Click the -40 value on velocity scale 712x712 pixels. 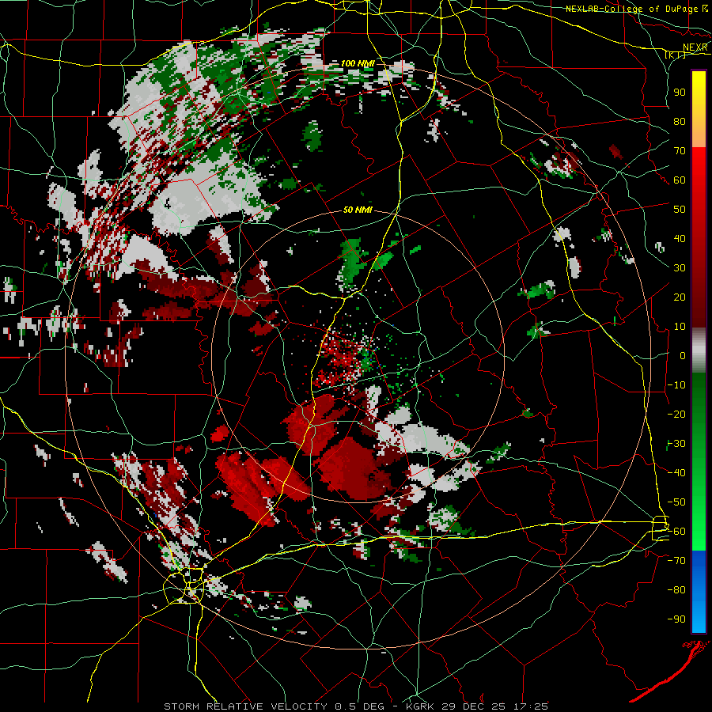(x=676, y=473)
